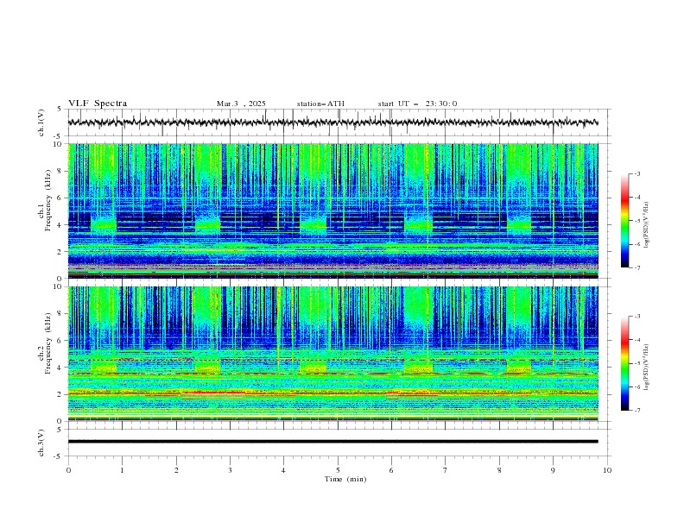The height and width of the screenshot is (528, 684).
Task: Click the "-3" label on ch.2 colorbar
Action: (x=637, y=317)
